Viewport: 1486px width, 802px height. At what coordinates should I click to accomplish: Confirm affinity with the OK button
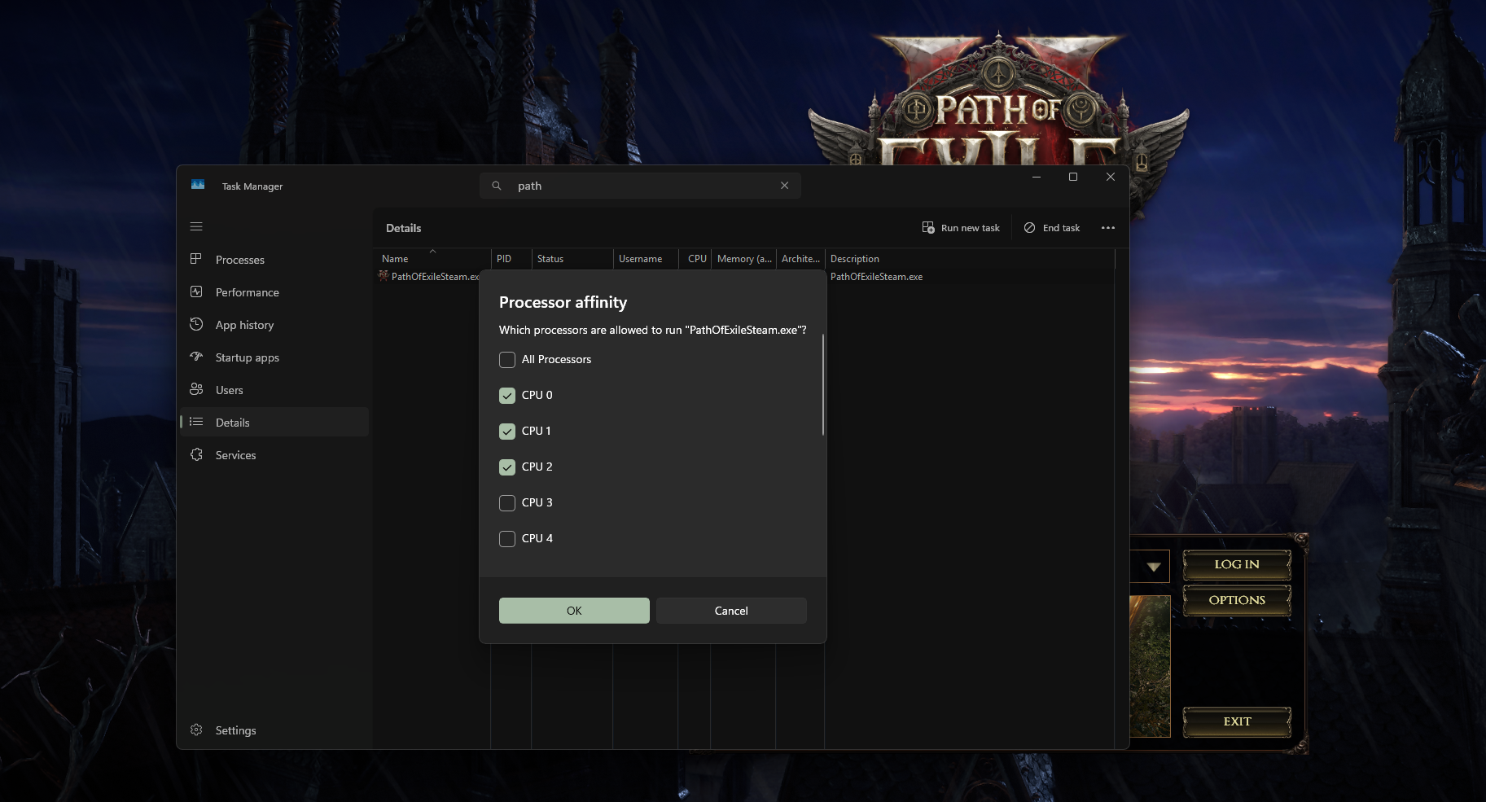click(x=574, y=611)
